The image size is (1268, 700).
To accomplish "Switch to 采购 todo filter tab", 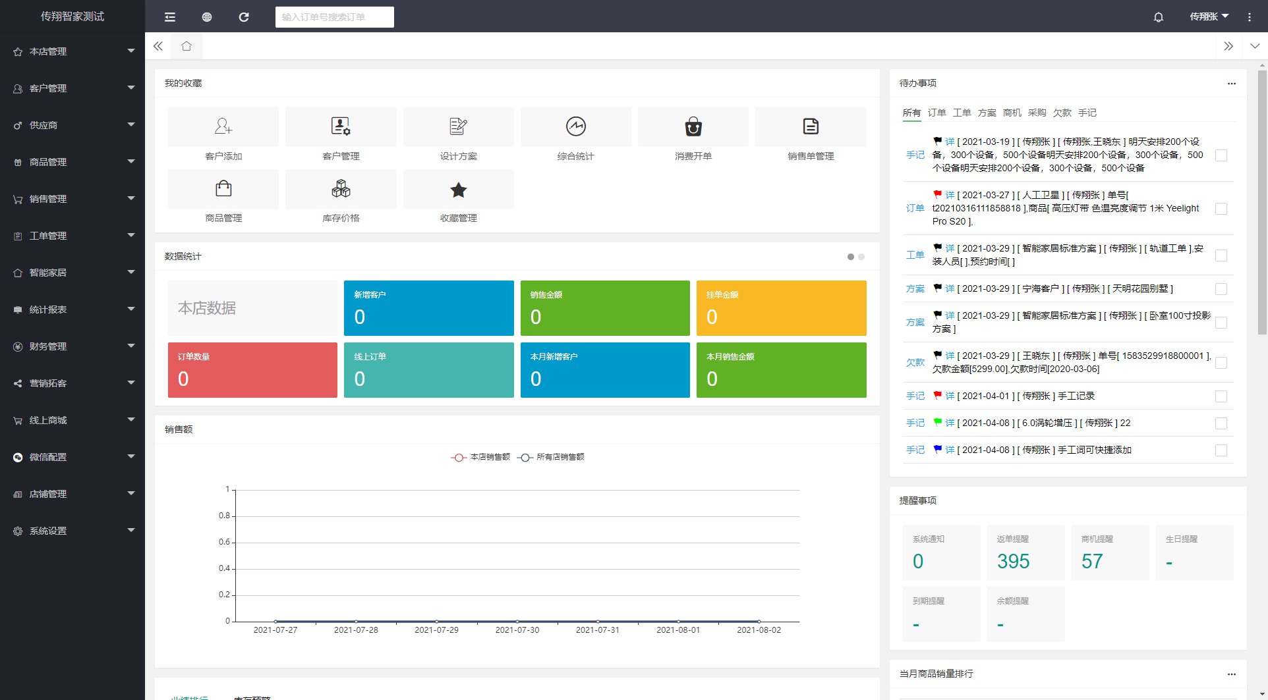I will 1037,113.
